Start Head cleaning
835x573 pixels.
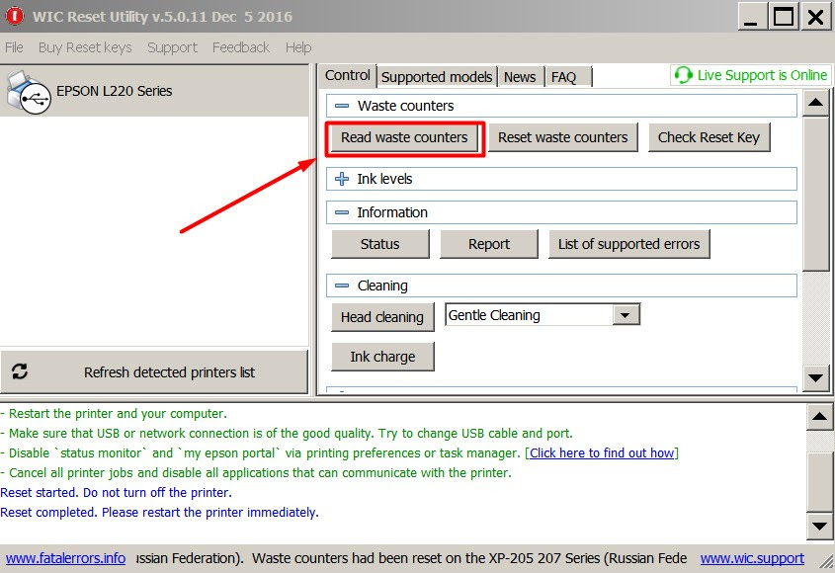click(382, 317)
